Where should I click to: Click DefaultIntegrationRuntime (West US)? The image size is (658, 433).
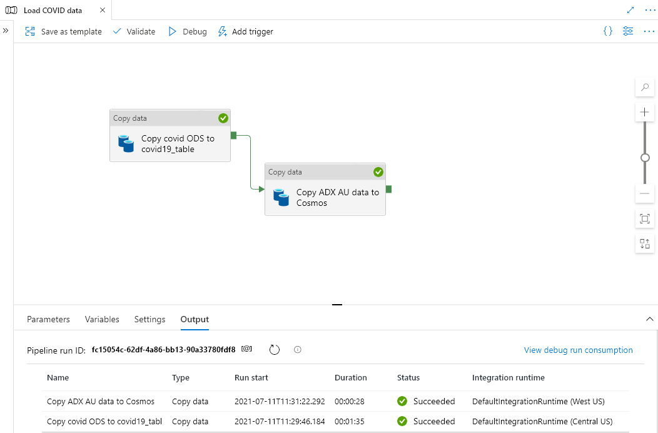tap(539, 401)
